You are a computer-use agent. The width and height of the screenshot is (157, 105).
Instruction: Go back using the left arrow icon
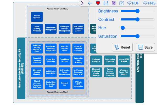pyautogui.click(x=90, y=3)
